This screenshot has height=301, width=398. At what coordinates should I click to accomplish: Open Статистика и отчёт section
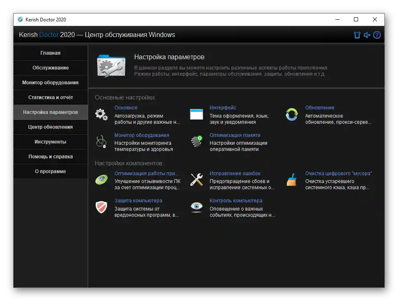point(51,97)
